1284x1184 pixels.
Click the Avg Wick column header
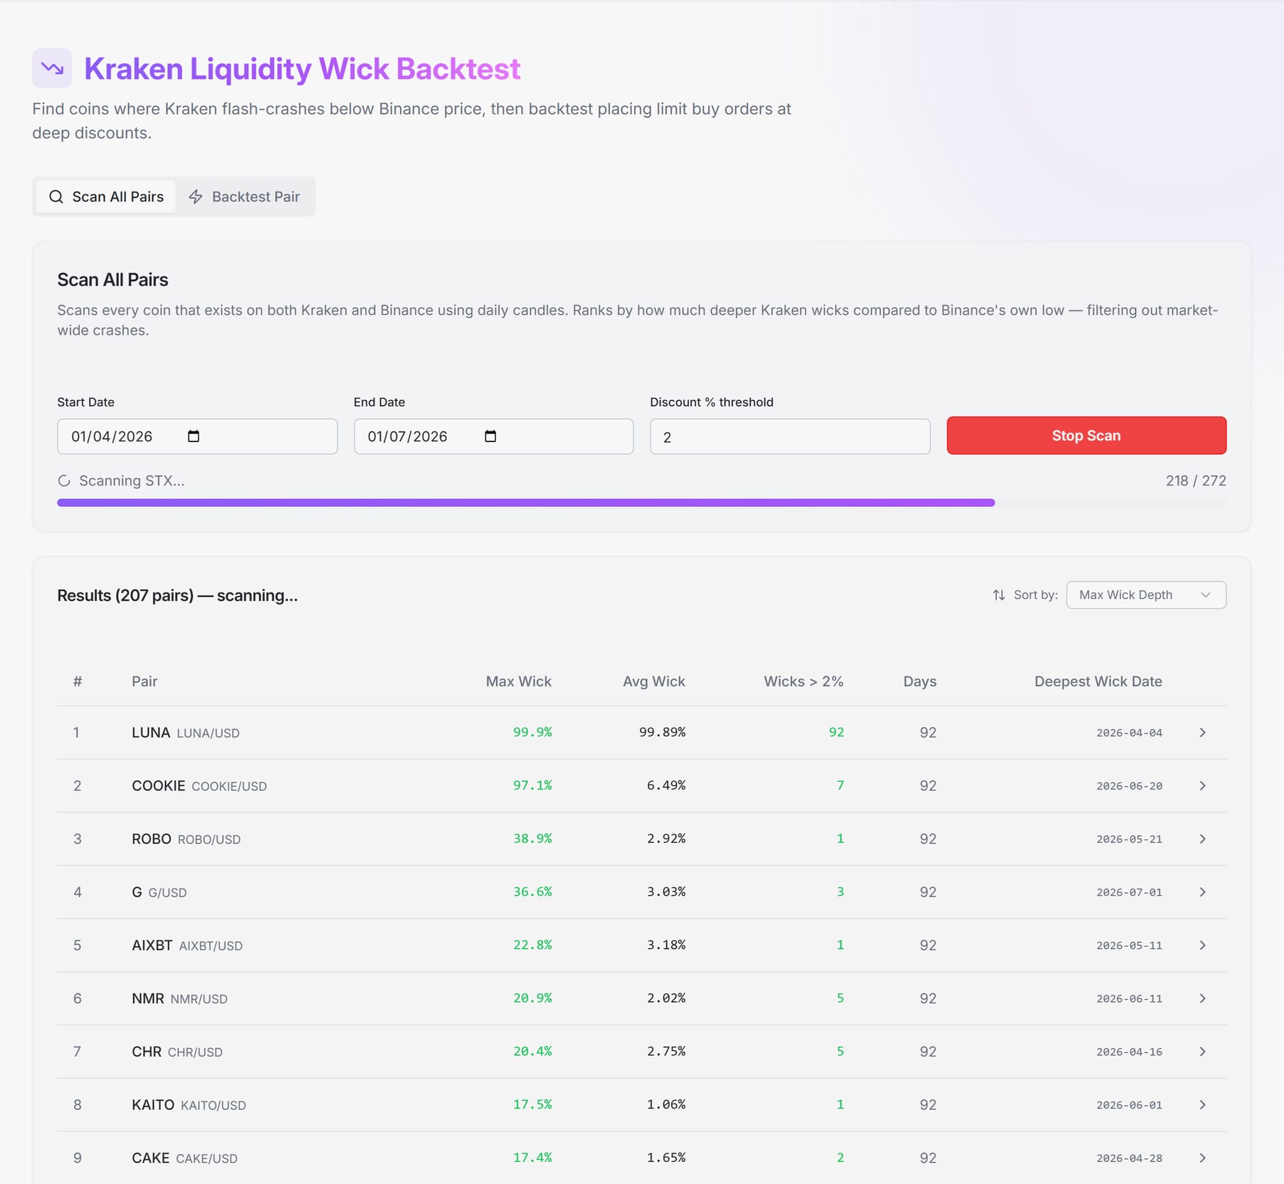(654, 681)
